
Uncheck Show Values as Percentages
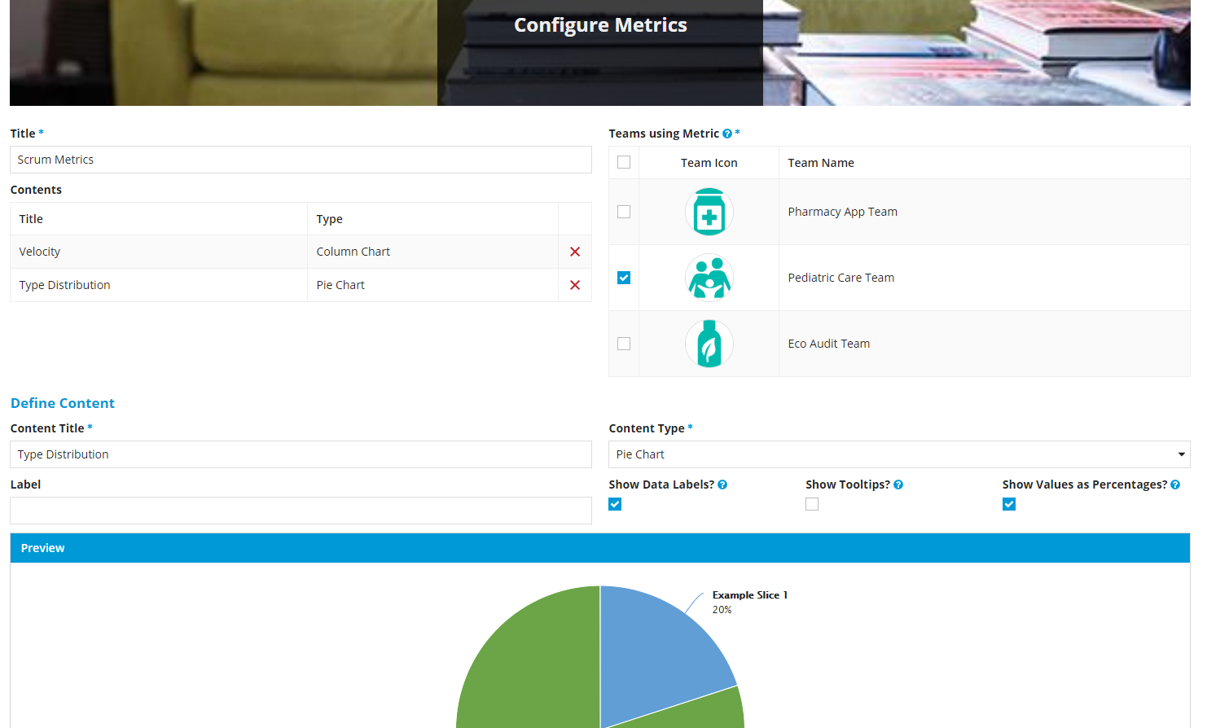1009,504
